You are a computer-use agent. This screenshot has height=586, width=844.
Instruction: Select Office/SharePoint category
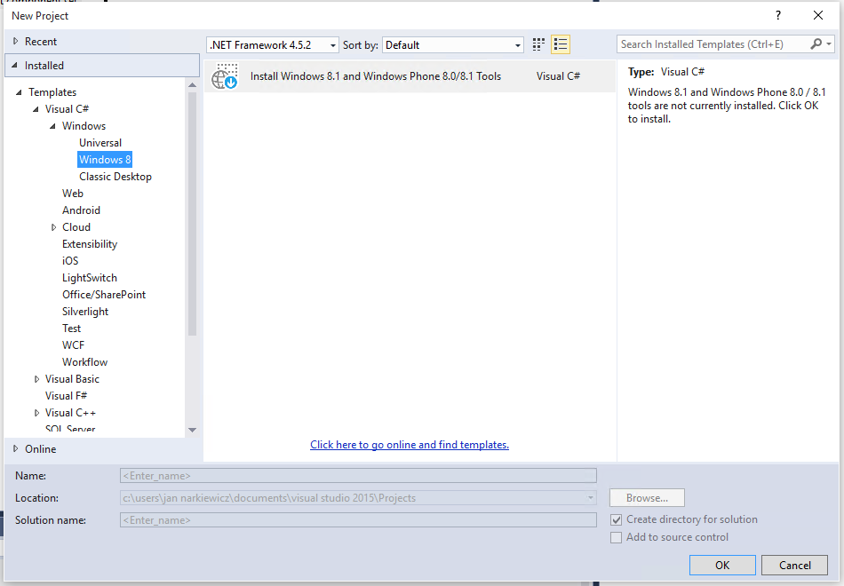point(104,295)
